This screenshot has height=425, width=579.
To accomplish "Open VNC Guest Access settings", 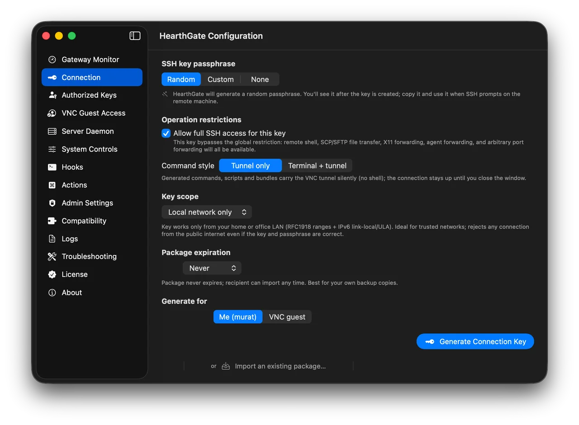I will point(92,113).
